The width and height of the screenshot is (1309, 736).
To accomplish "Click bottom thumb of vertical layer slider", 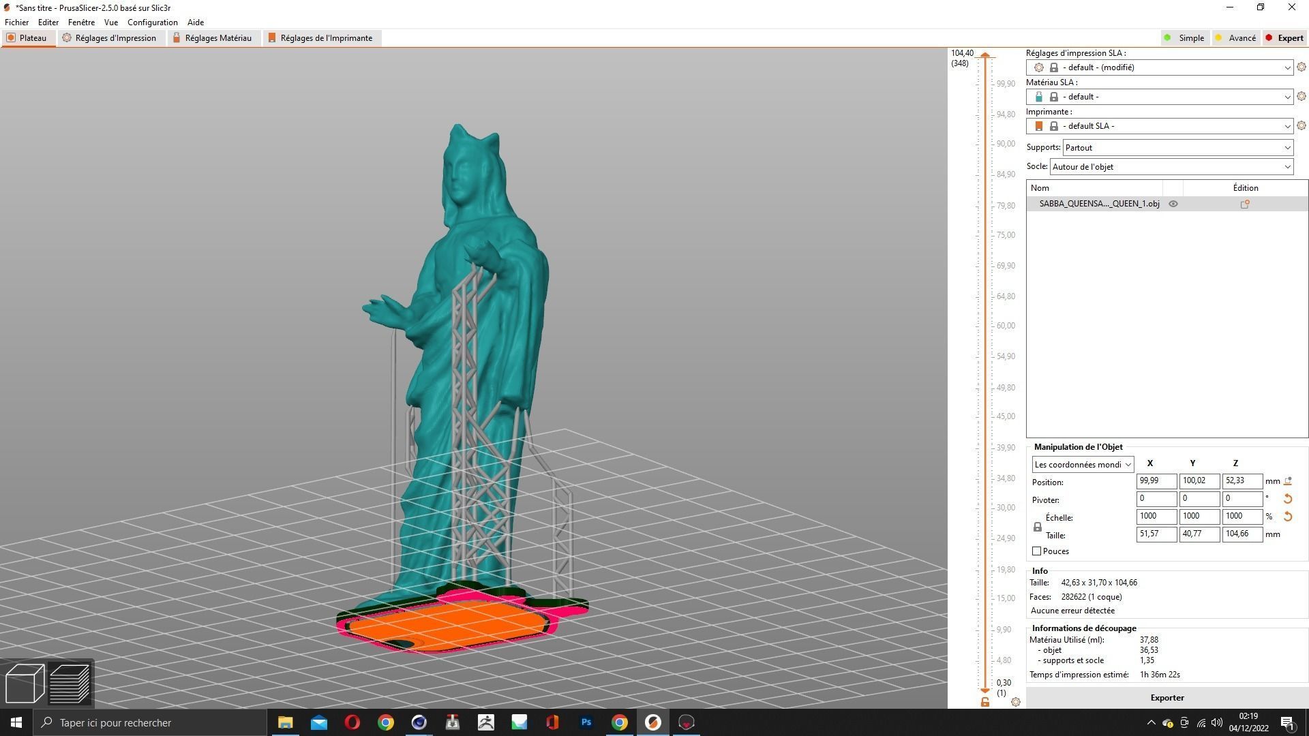I will pos(985,690).
